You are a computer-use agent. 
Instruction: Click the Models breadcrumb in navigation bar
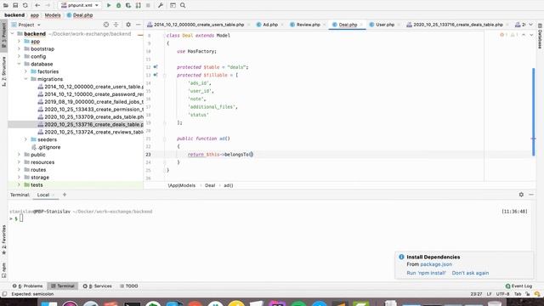tap(53, 15)
